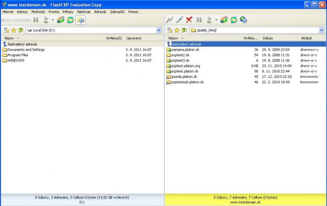Open the Nástroje menu

(84, 12)
